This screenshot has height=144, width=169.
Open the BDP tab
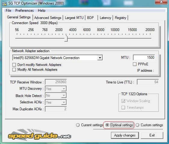pos(91,18)
